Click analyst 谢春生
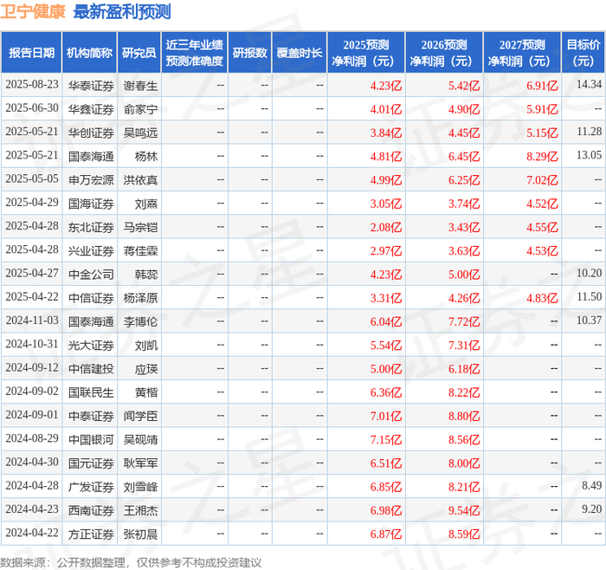The image size is (606, 570). (140, 86)
